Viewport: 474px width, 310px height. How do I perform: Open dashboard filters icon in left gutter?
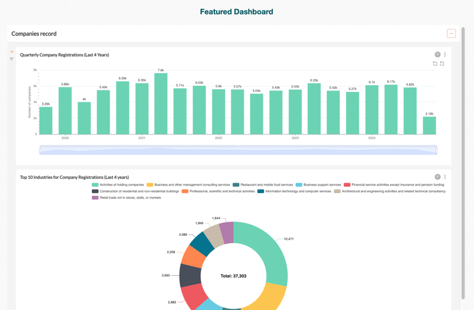[12, 59]
